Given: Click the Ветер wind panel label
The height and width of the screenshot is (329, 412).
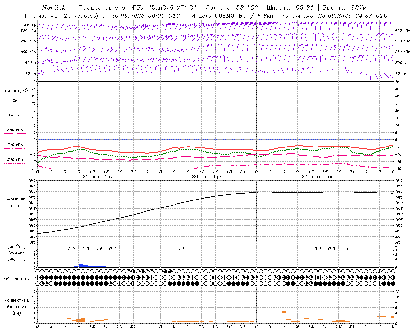Looking at the screenshot, I should [30, 24].
